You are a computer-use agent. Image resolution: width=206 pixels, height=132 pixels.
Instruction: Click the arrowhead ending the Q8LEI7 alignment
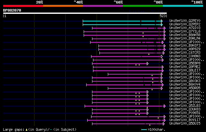(x=163, y=71)
